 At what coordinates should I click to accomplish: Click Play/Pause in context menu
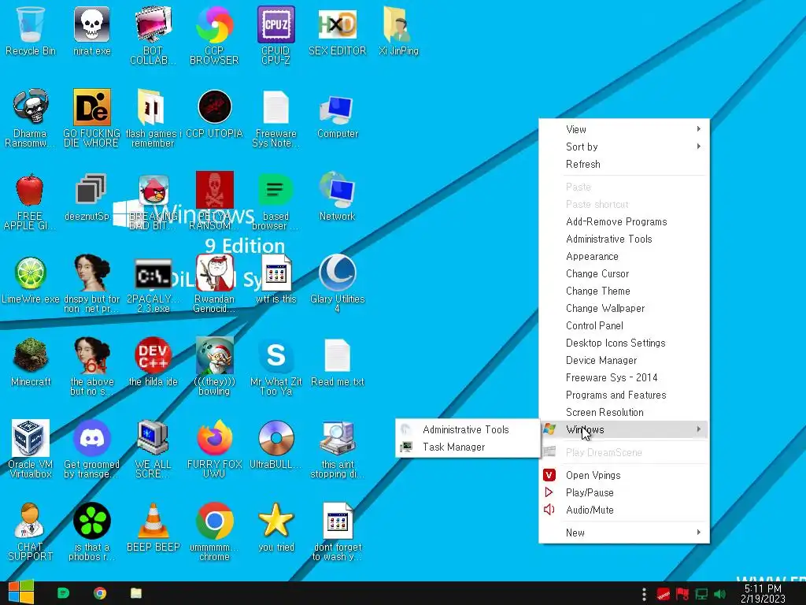click(x=624, y=492)
